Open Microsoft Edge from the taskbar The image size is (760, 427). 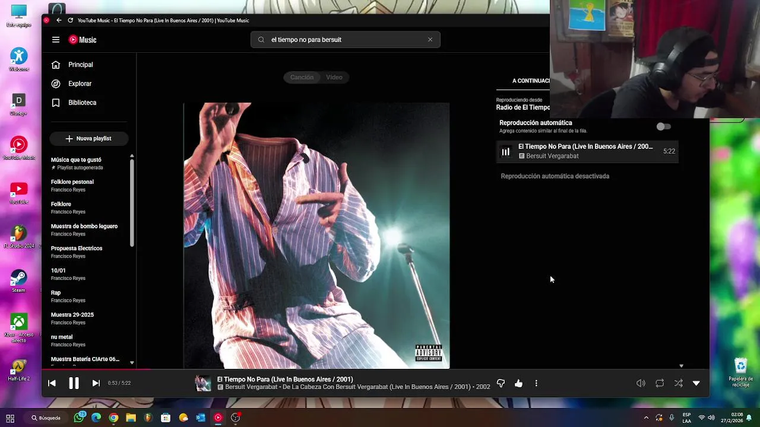[x=96, y=418]
